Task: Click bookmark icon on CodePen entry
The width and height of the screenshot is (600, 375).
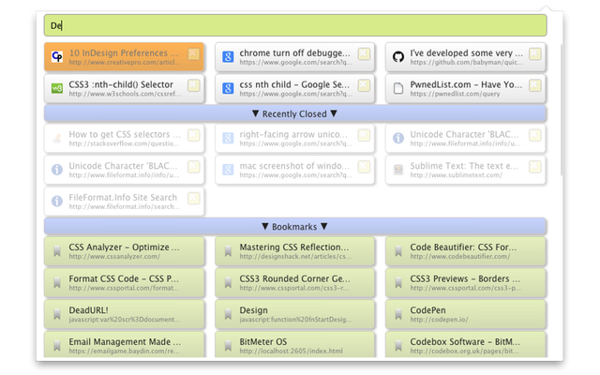Action: 398,315
